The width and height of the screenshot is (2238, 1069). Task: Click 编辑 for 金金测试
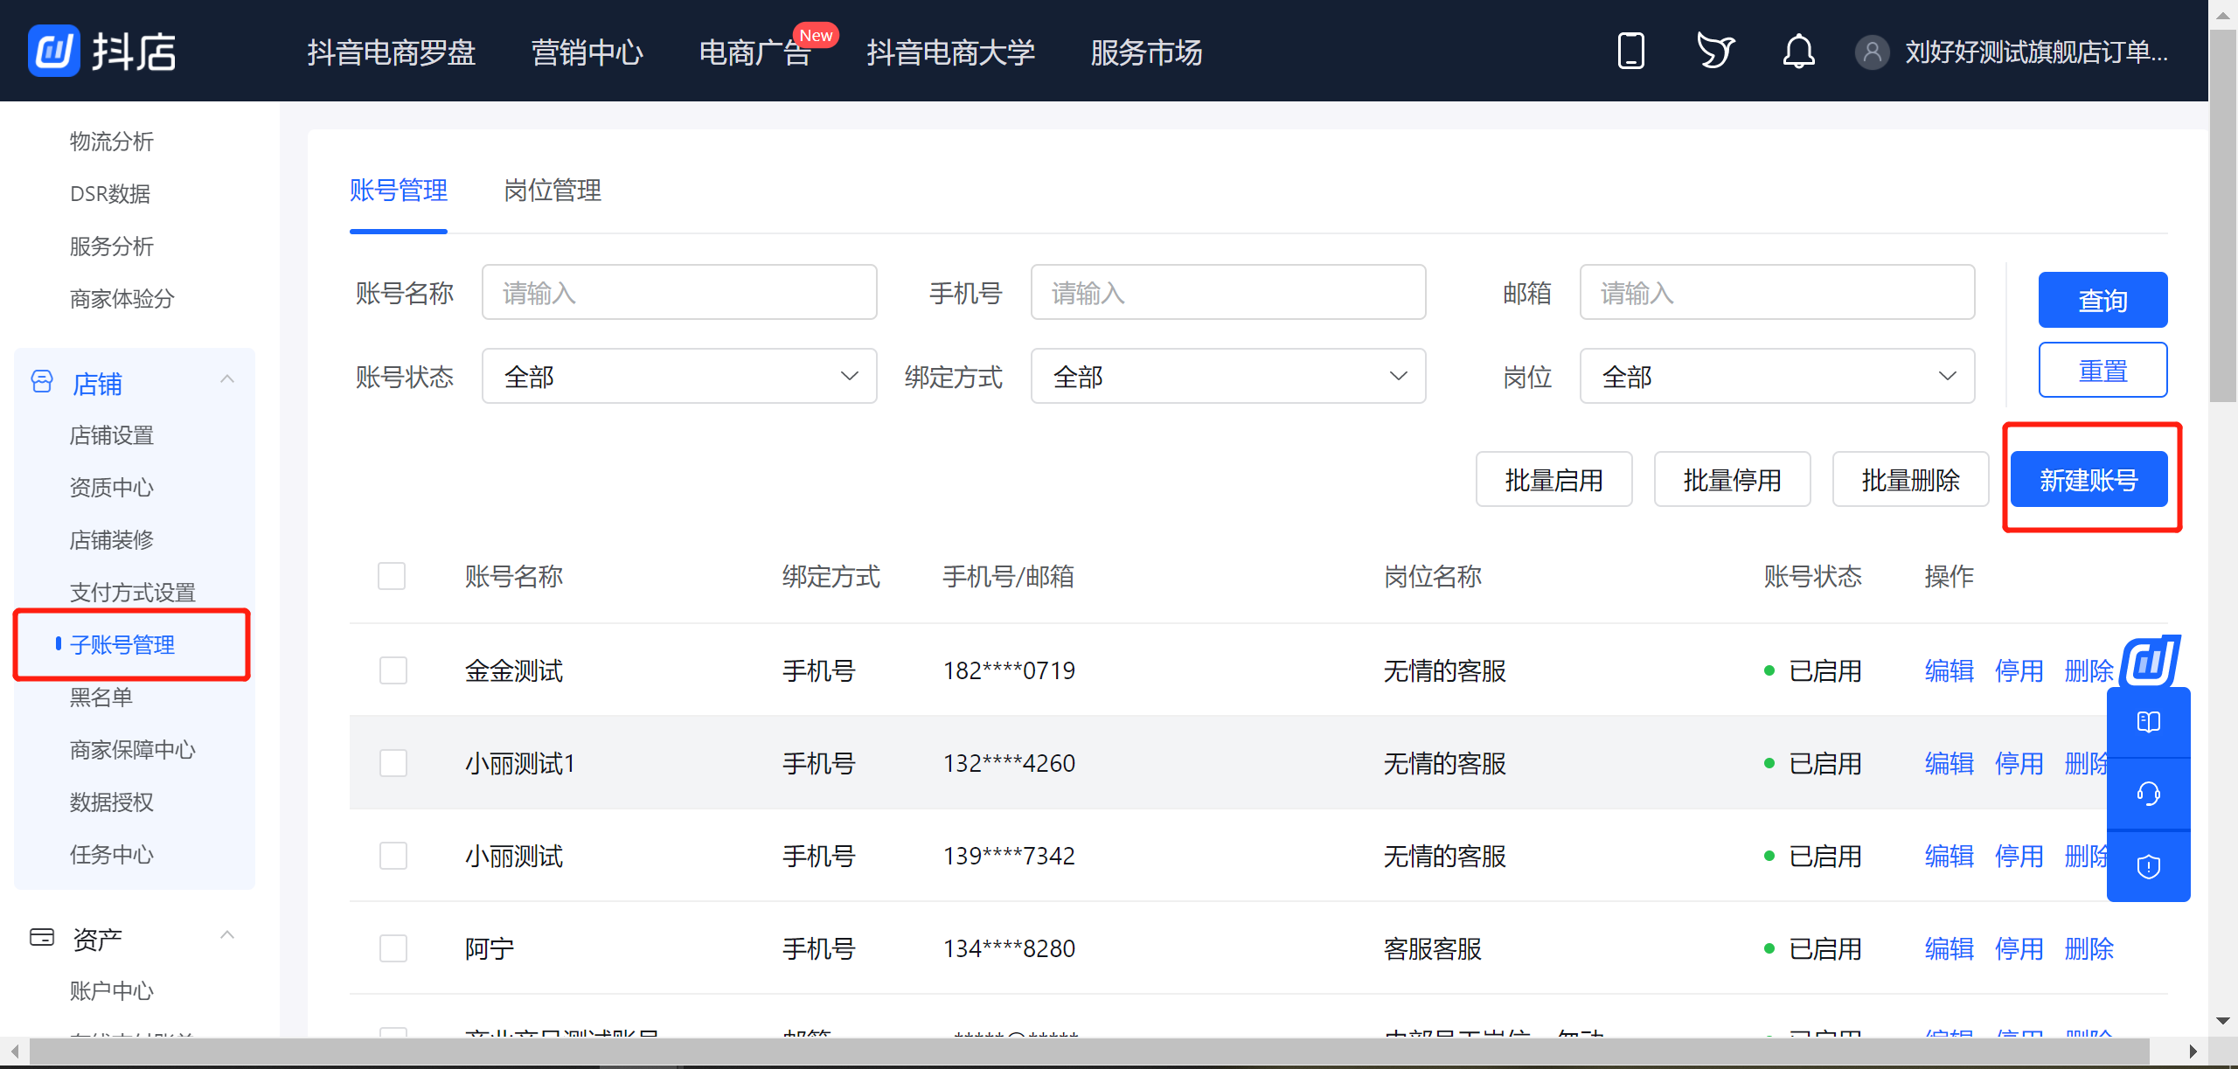1949,670
